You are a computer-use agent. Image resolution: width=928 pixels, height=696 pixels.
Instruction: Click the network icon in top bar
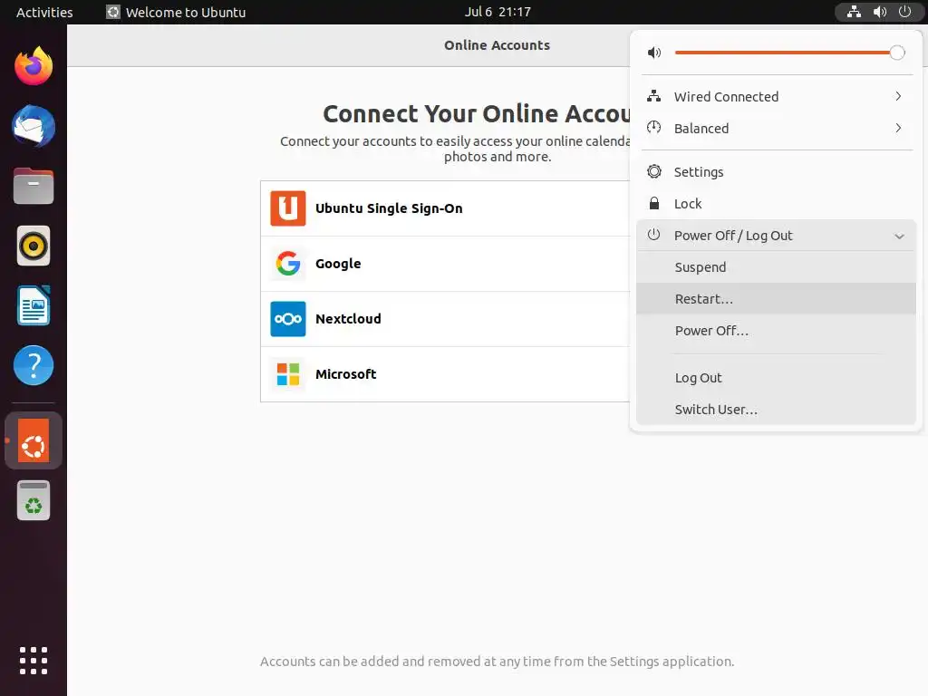pos(854,12)
